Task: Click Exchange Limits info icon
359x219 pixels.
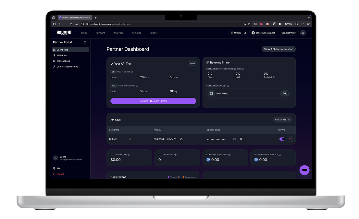Action: click(137, 86)
